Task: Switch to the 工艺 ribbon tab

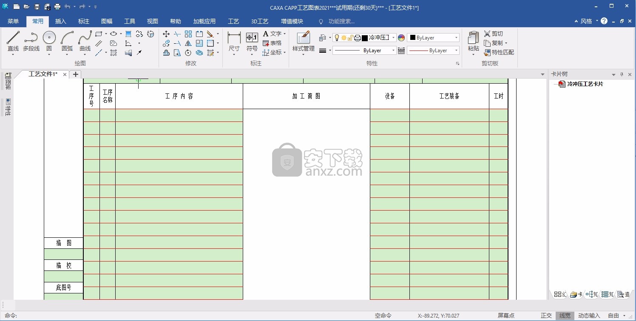Action: [x=233, y=21]
